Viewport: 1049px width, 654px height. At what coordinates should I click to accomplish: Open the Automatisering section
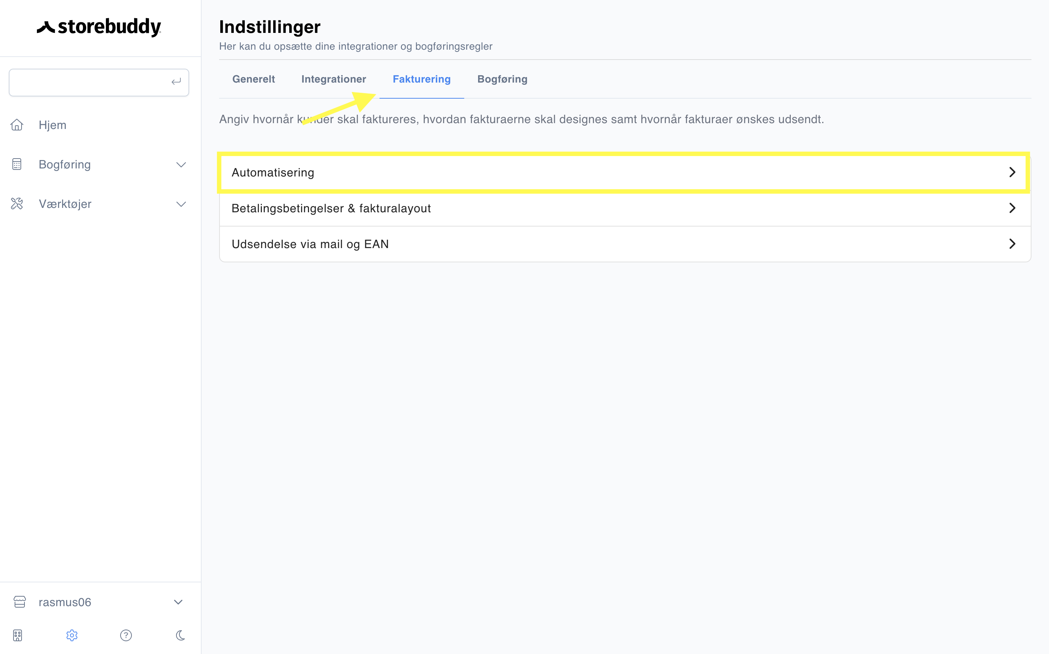pos(624,172)
